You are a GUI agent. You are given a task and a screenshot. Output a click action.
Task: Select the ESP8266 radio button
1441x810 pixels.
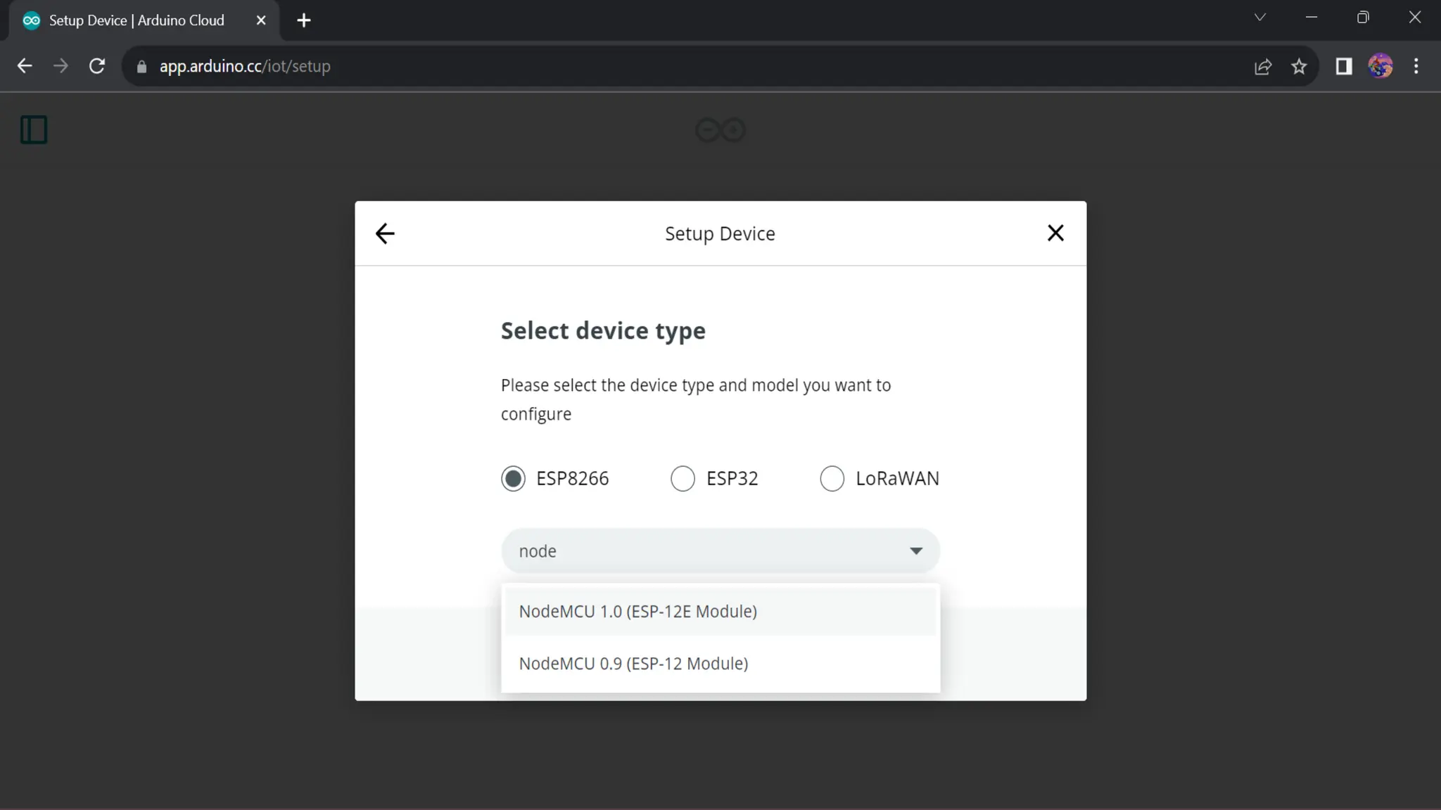click(x=513, y=479)
